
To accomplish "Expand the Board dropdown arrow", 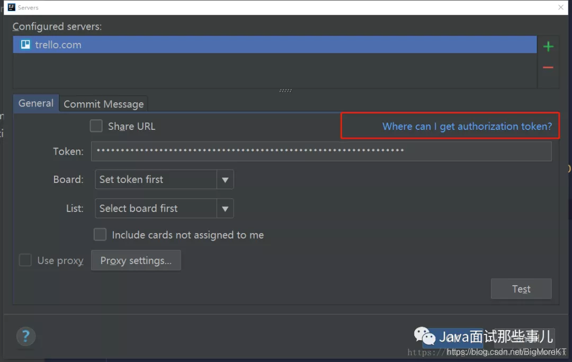I will tap(225, 180).
